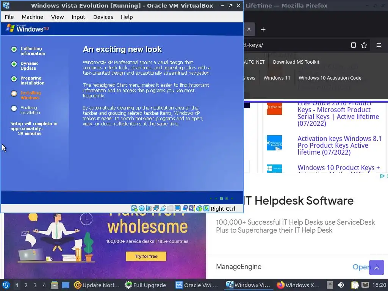Open the Free Office 2016 Product Keys link
Viewport: 388px width, 291px height.
(338, 114)
